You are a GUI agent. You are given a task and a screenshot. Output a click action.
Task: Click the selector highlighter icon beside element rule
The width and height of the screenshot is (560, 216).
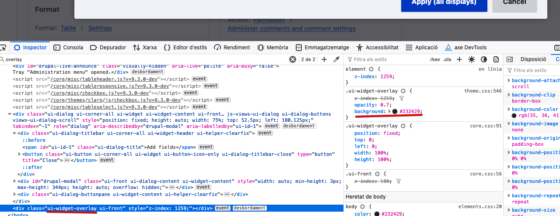pos(371,69)
